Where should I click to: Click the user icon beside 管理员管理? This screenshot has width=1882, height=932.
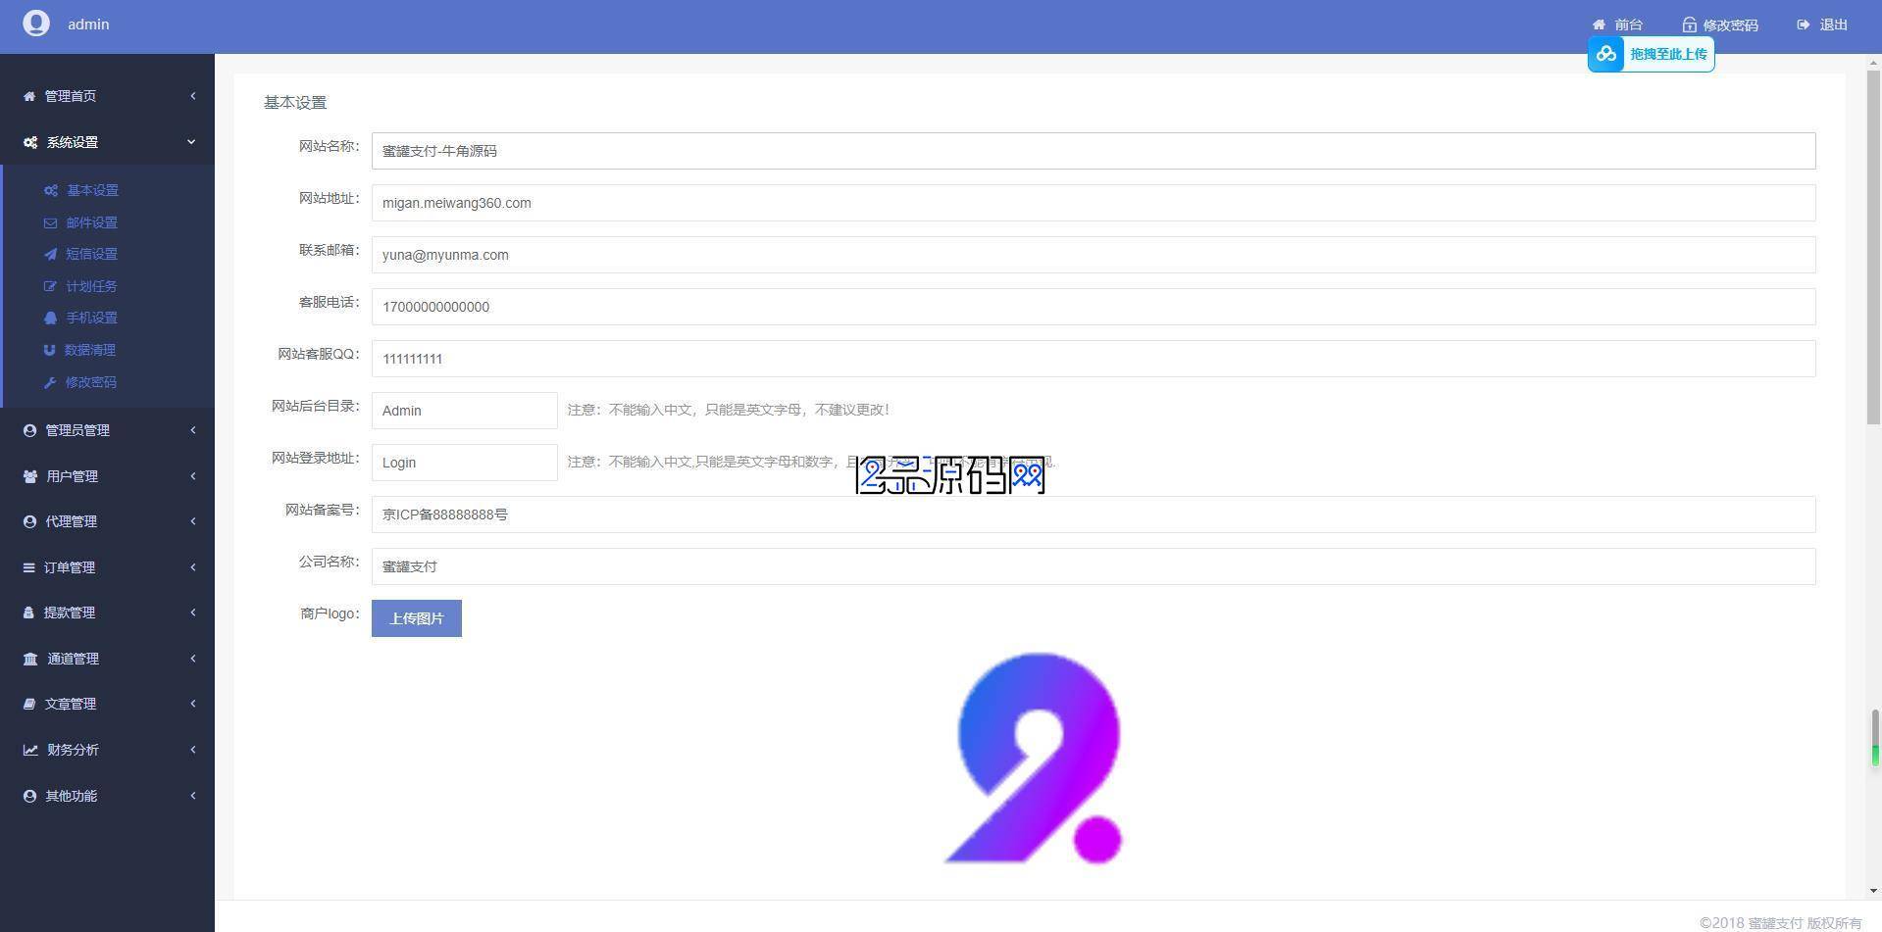pyautogui.click(x=29, y=430)
